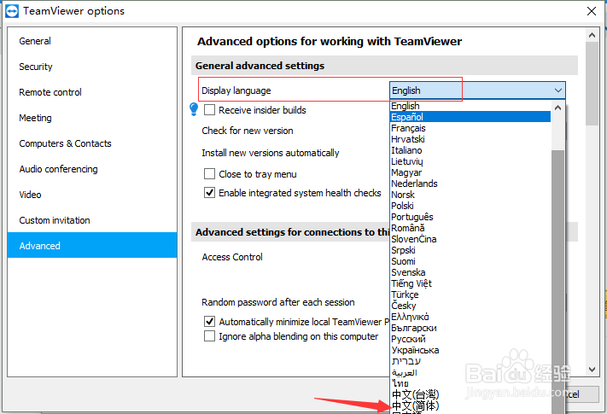Uncheck Enable integrated system health checks
This screenshot has height=414, width=607.
pos(209,192)
